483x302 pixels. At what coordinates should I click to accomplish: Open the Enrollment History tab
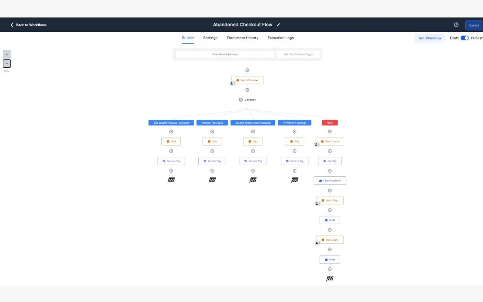point(243,38)
